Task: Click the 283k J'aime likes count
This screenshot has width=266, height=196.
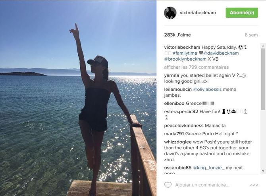Action: click(x=177, y=35)
